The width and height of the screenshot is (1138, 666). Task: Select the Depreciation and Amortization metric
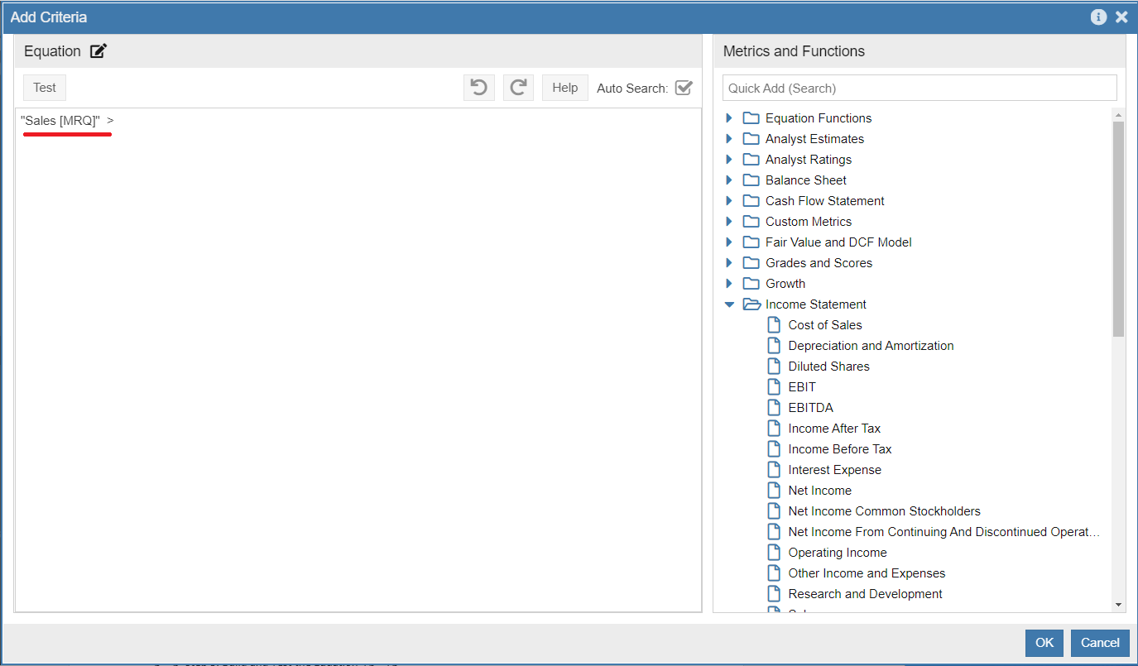point(871,346)
